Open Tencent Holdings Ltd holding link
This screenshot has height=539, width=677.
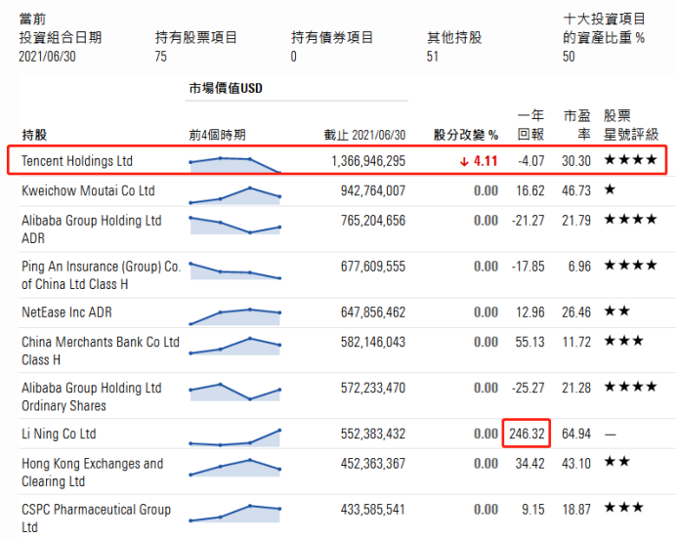point(77,160)
